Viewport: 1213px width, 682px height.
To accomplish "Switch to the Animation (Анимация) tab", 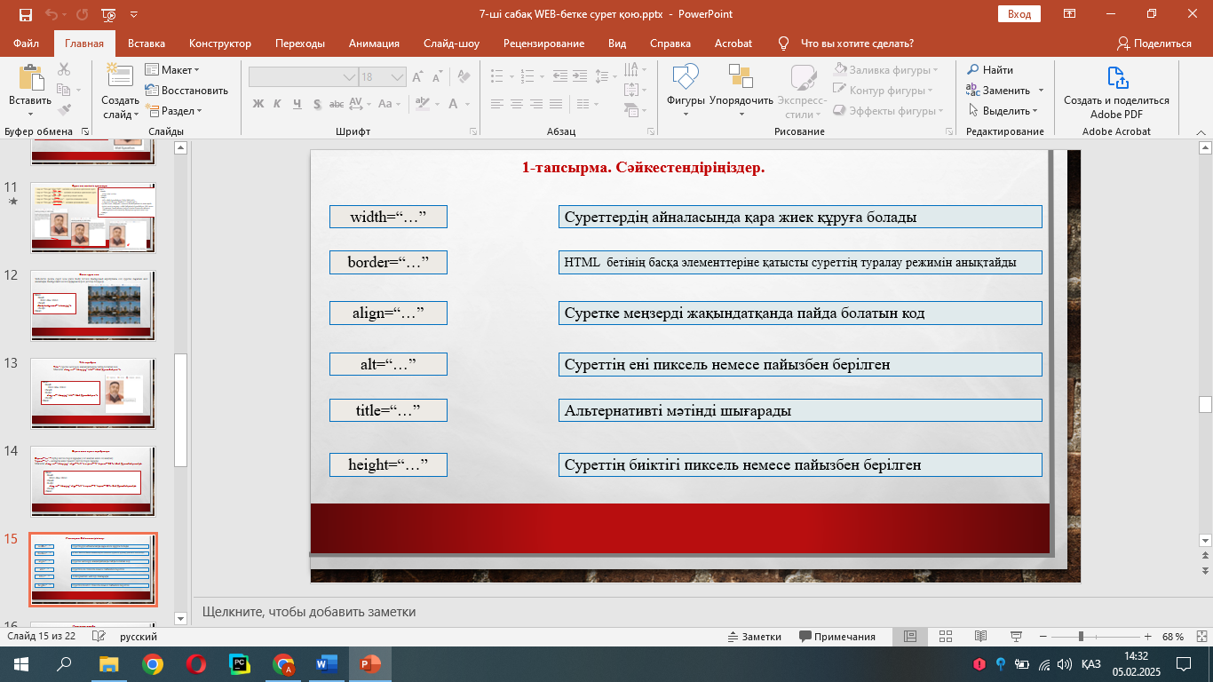I will [374, 44].
